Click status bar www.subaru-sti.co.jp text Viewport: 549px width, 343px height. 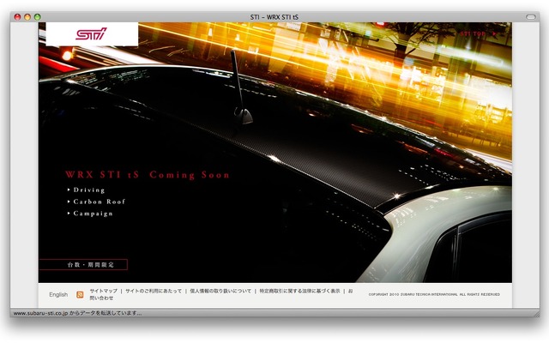pyautogui.click(x=77, y=313)
